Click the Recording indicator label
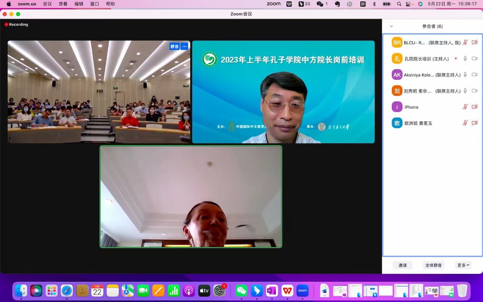This screenshot has height=302, width=483. (16, 25)
